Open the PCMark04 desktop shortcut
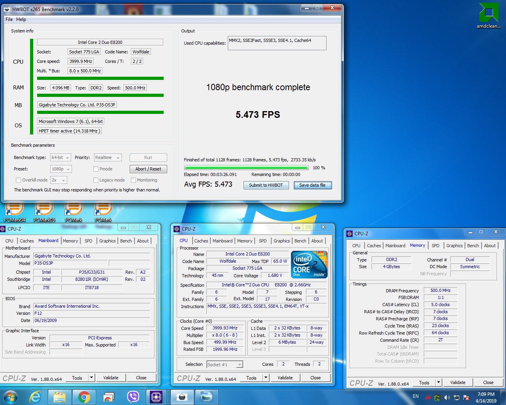 [15, 212]
